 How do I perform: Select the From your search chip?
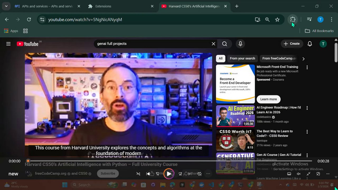pyautogui.click(x=242, y=59)
